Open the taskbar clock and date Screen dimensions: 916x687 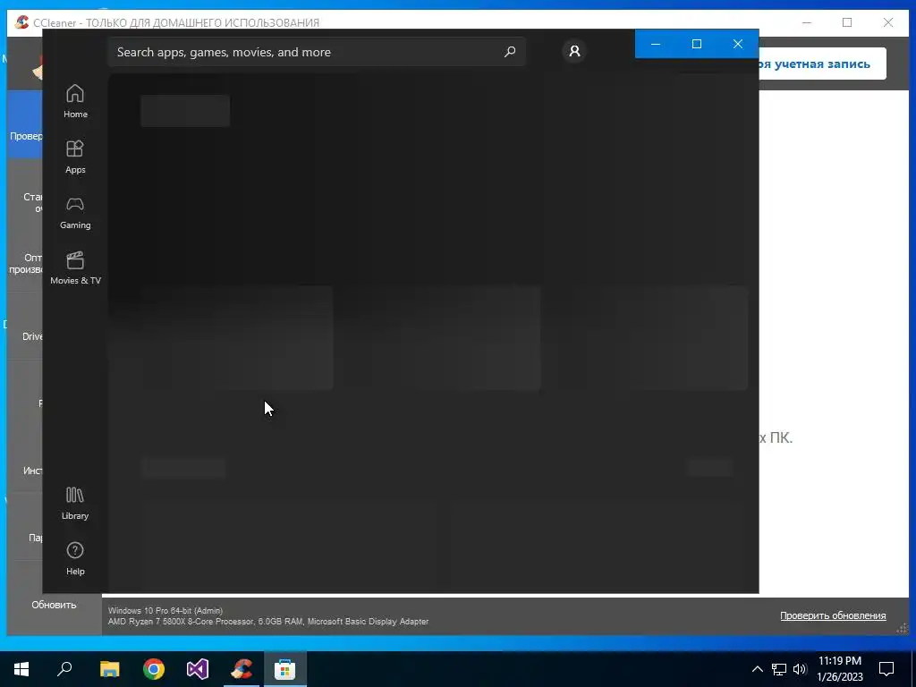click(840, 669)
